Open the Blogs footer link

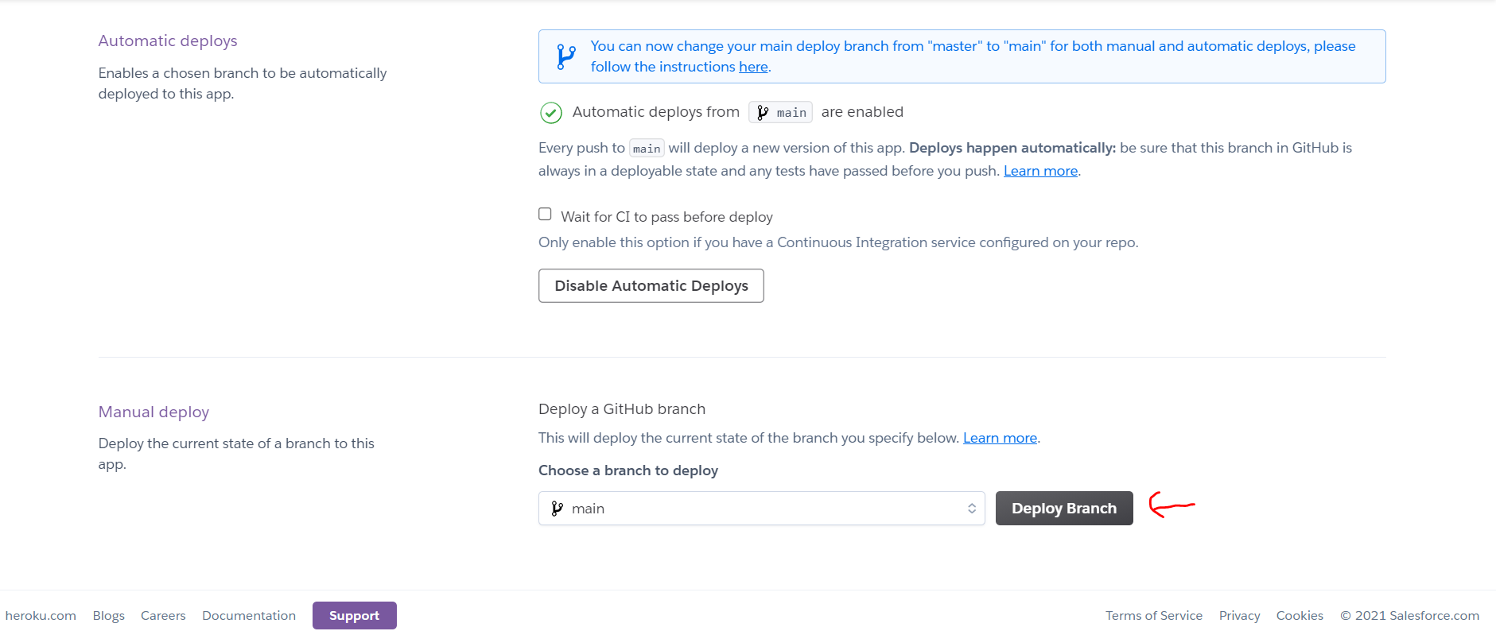[108, 616]
